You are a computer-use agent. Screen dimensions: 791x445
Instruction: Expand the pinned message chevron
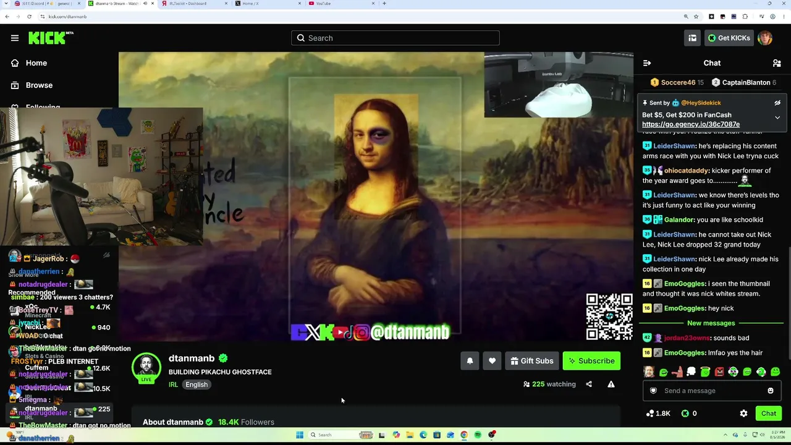777,117
